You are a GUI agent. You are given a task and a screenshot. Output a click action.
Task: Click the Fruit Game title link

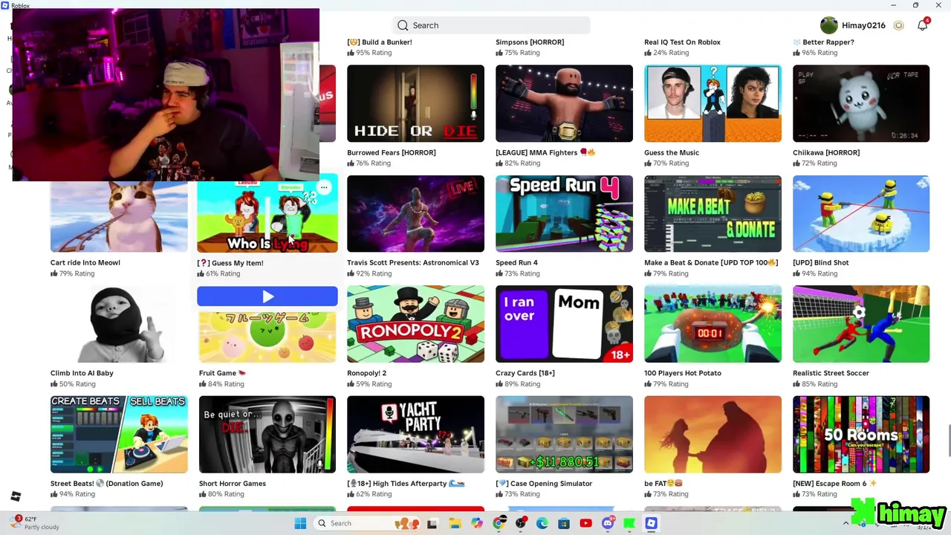point(222,373)
